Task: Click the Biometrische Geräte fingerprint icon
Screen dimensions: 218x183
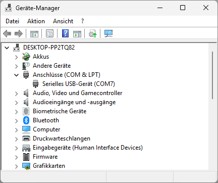Action: tap(26, 111)
